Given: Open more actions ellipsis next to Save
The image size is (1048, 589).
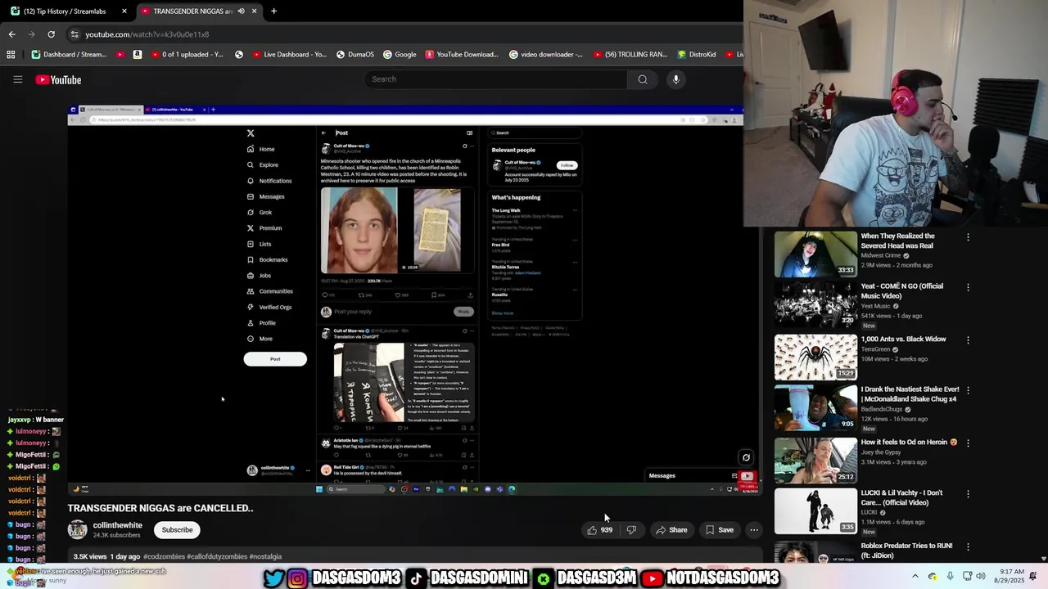Looking at the screenshot, I should [754, 530].
